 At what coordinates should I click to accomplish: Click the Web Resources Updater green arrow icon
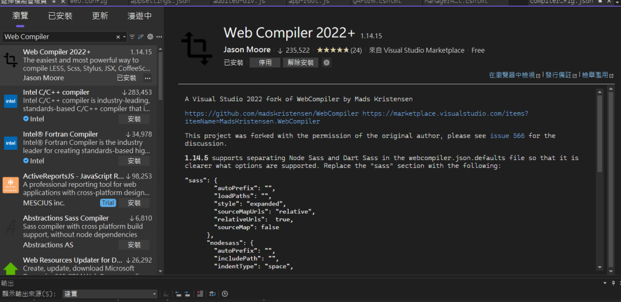(x=11, y=268)
